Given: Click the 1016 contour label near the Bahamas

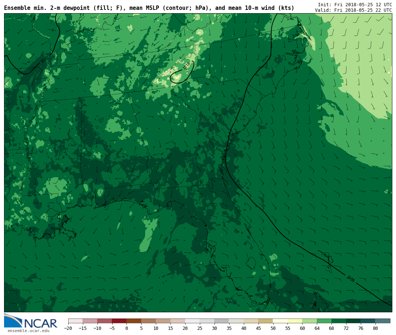Looking at the screenshot, I should (350, 279).
